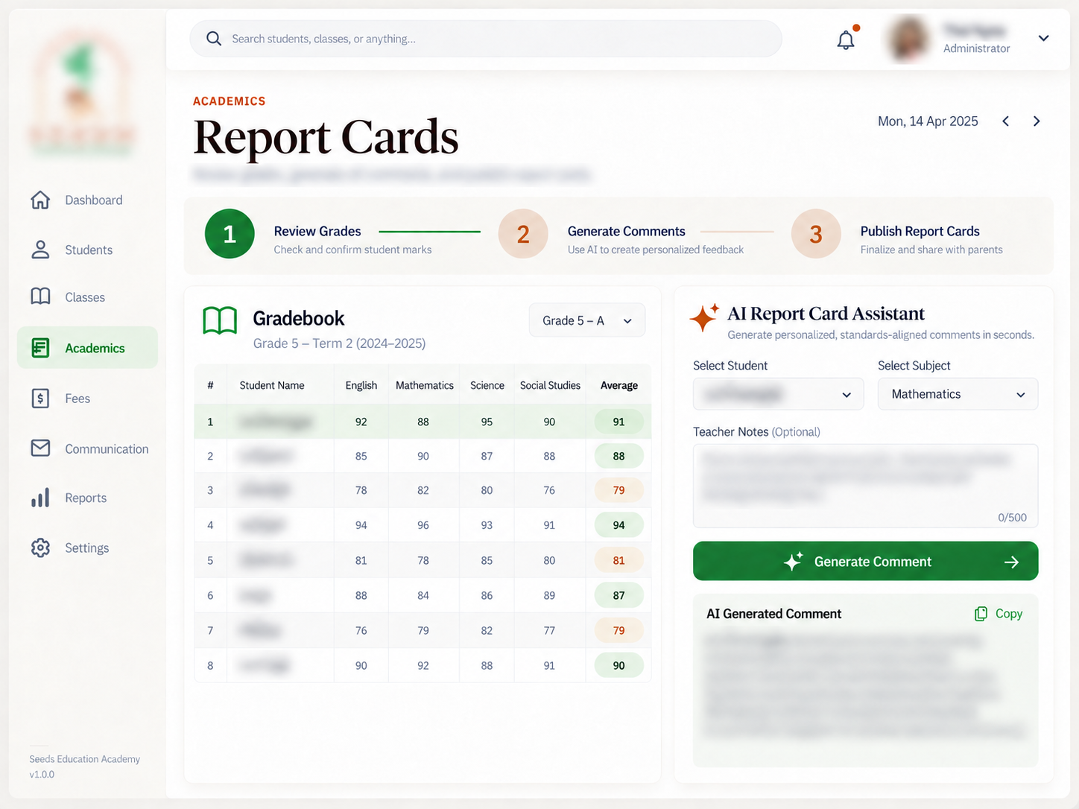The width and height of the screenshot is (1079, 809).
Task: Open the Select Student dropdown
Action: 778,394
